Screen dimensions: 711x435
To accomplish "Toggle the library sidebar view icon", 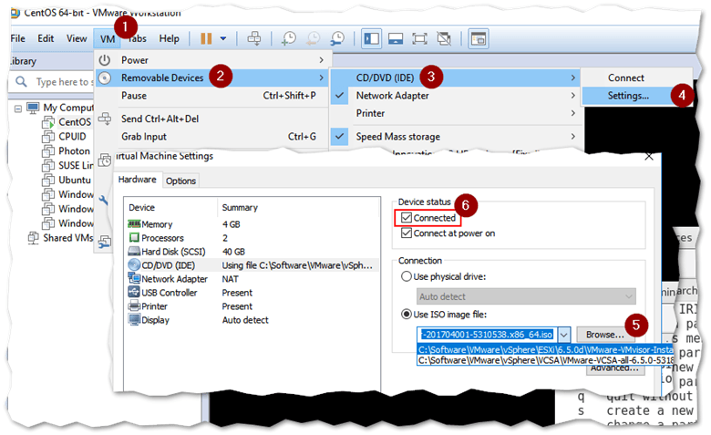I will 371,38.
